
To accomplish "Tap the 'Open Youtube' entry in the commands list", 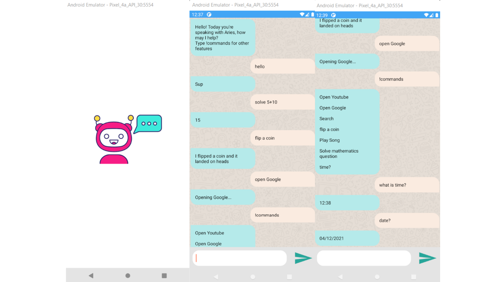I will 334,97.
